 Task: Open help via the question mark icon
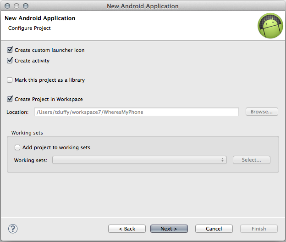[13, 229]
